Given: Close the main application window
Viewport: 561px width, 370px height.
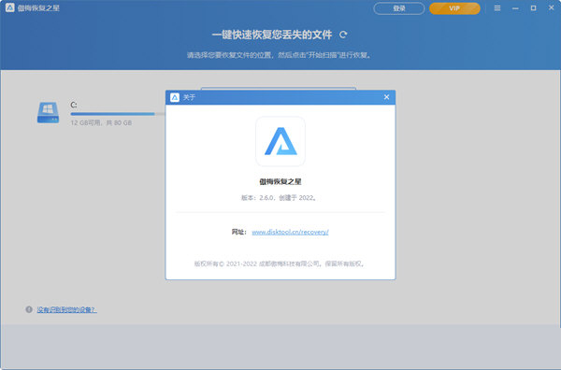Looking at the screenshot, I should 552,7.
